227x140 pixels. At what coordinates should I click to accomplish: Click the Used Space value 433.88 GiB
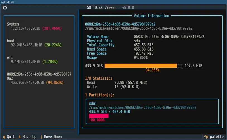(143, 49)
